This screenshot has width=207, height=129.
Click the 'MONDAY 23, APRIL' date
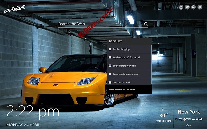[23, 125]
